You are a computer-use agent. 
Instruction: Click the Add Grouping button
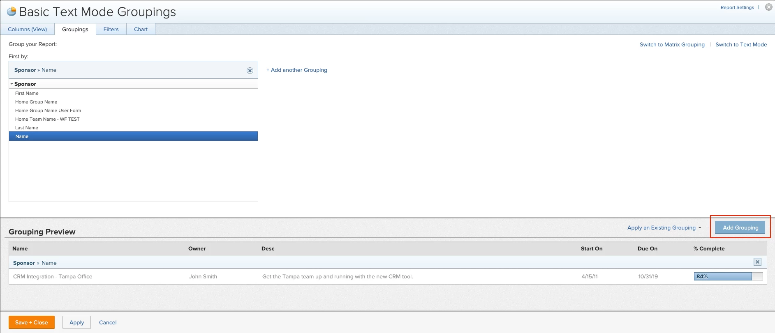(x=740, y=227)
